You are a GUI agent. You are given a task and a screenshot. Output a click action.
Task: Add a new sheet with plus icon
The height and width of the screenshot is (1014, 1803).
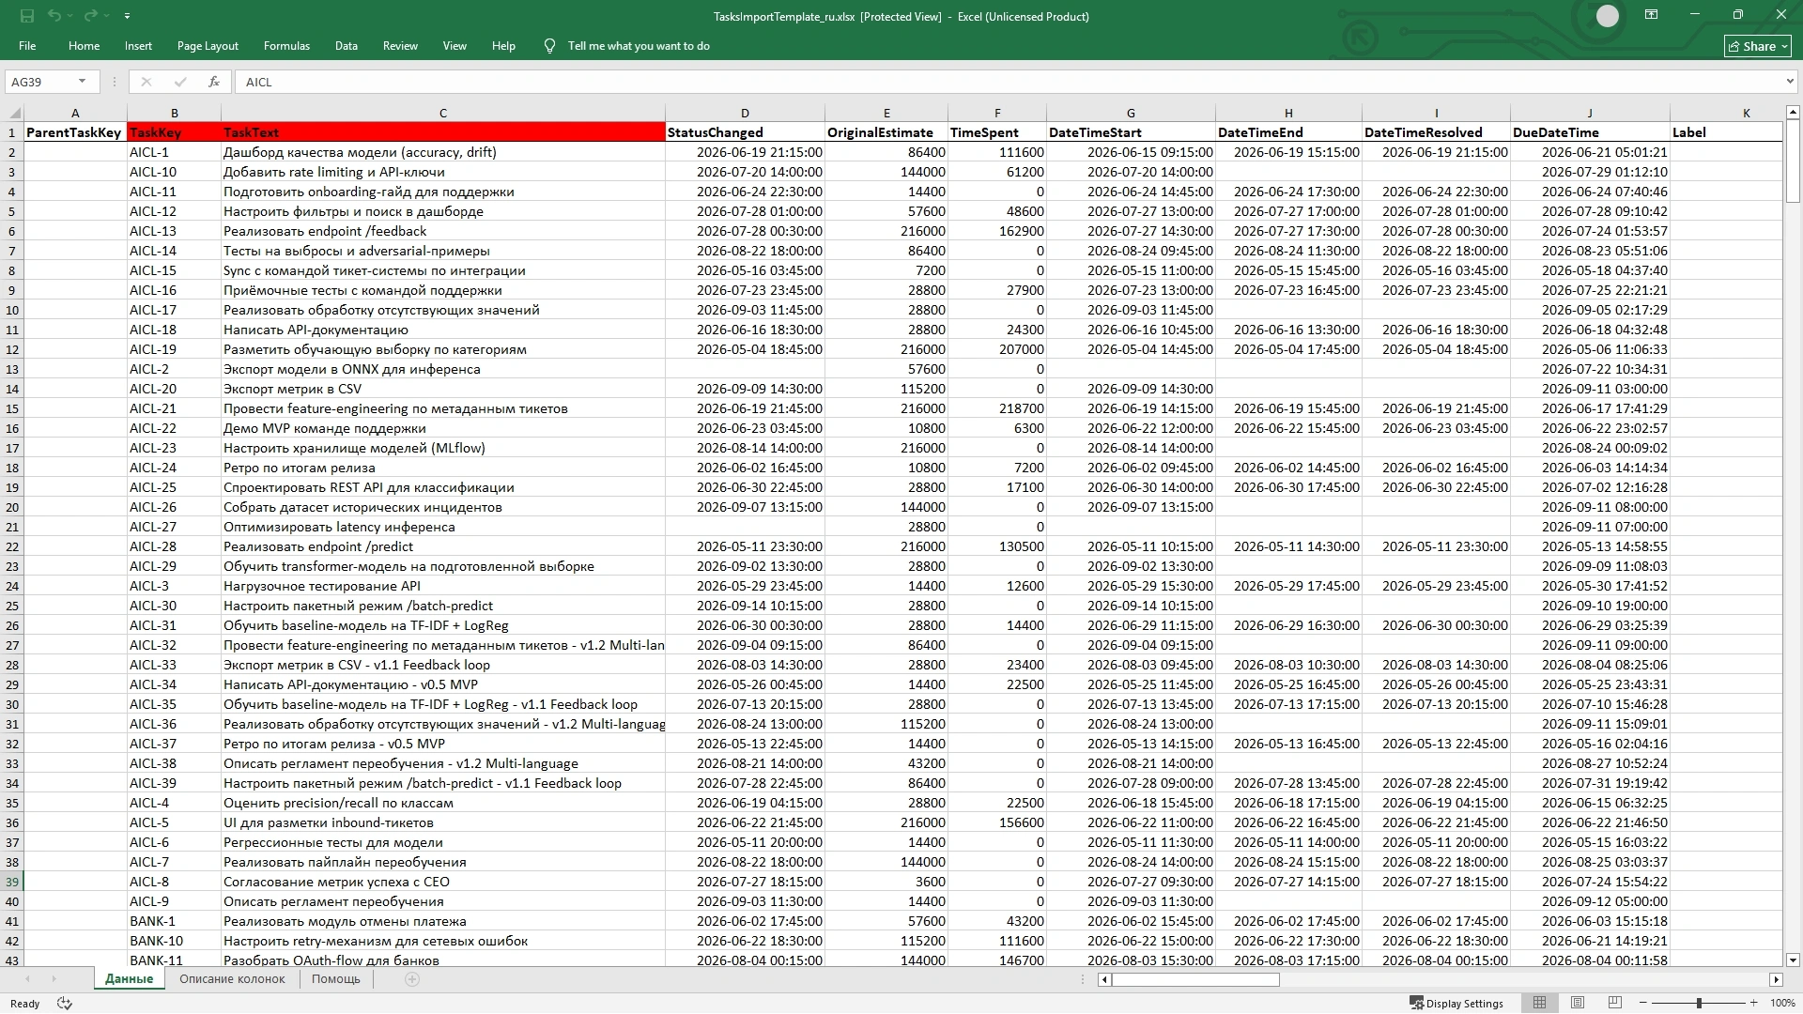(x=412, y=979)
